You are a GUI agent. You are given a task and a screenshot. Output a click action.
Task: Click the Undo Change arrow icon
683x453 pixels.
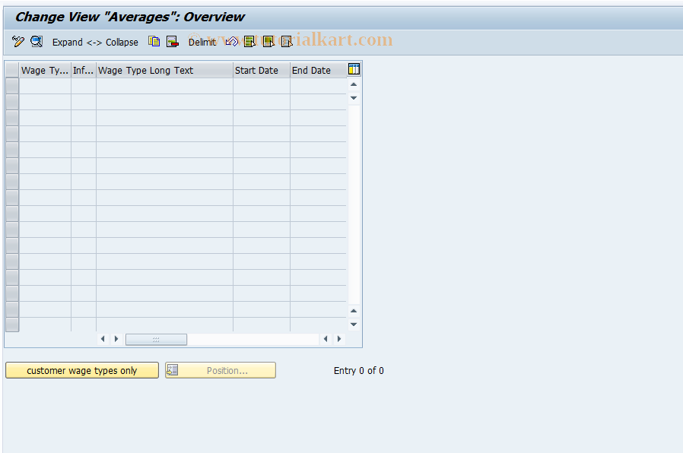(232, 42)
